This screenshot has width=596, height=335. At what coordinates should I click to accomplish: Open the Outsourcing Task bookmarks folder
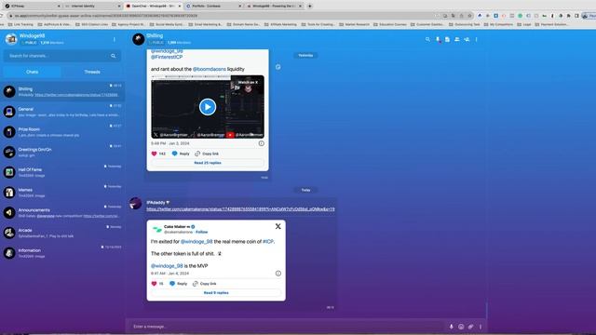coord(464,24)
